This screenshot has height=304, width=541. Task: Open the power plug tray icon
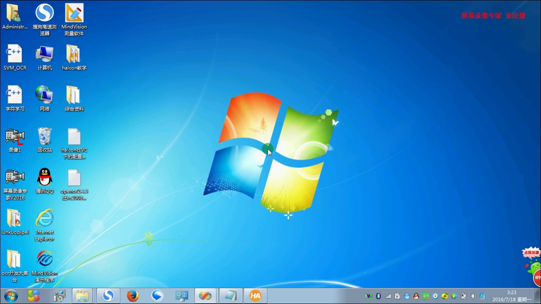464,296
